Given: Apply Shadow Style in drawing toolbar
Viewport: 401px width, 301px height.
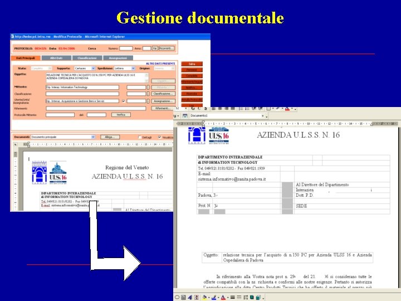Looking at the screenshot, I should [252, 297].
